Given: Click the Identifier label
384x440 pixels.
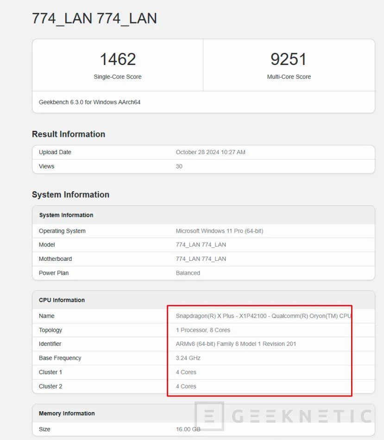Looking at the screenshot, I should (50, 344).
